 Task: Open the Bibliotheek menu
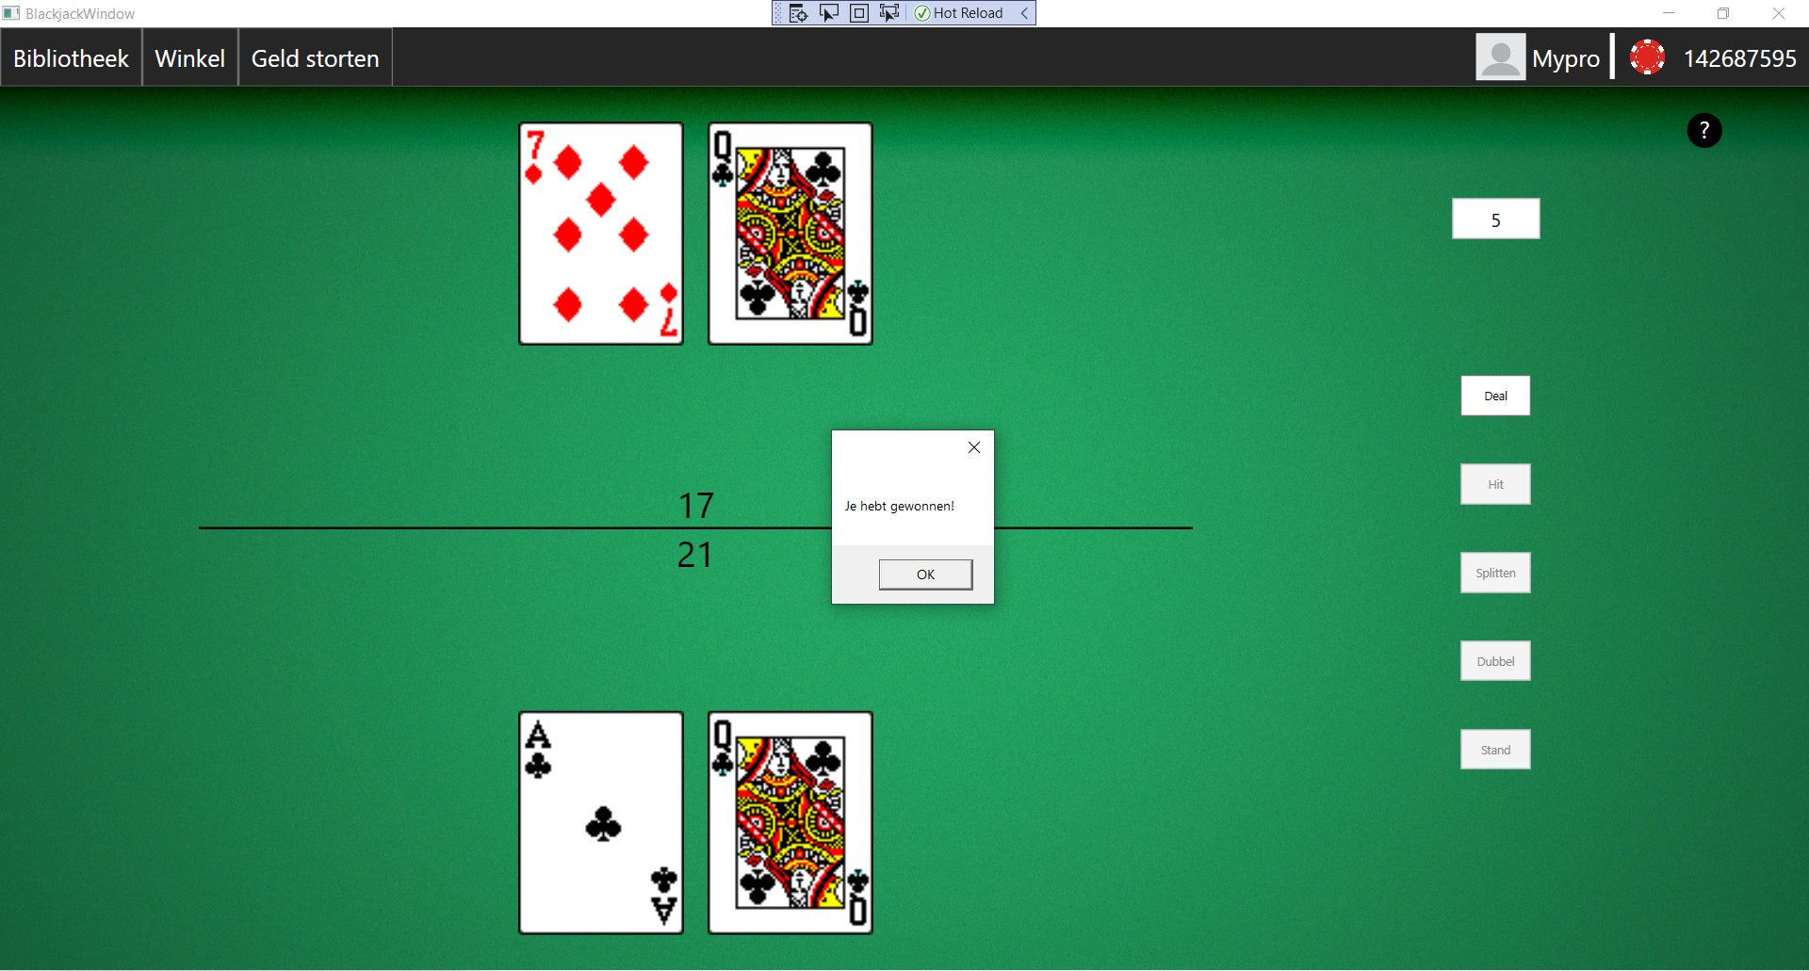pos(71,57)
